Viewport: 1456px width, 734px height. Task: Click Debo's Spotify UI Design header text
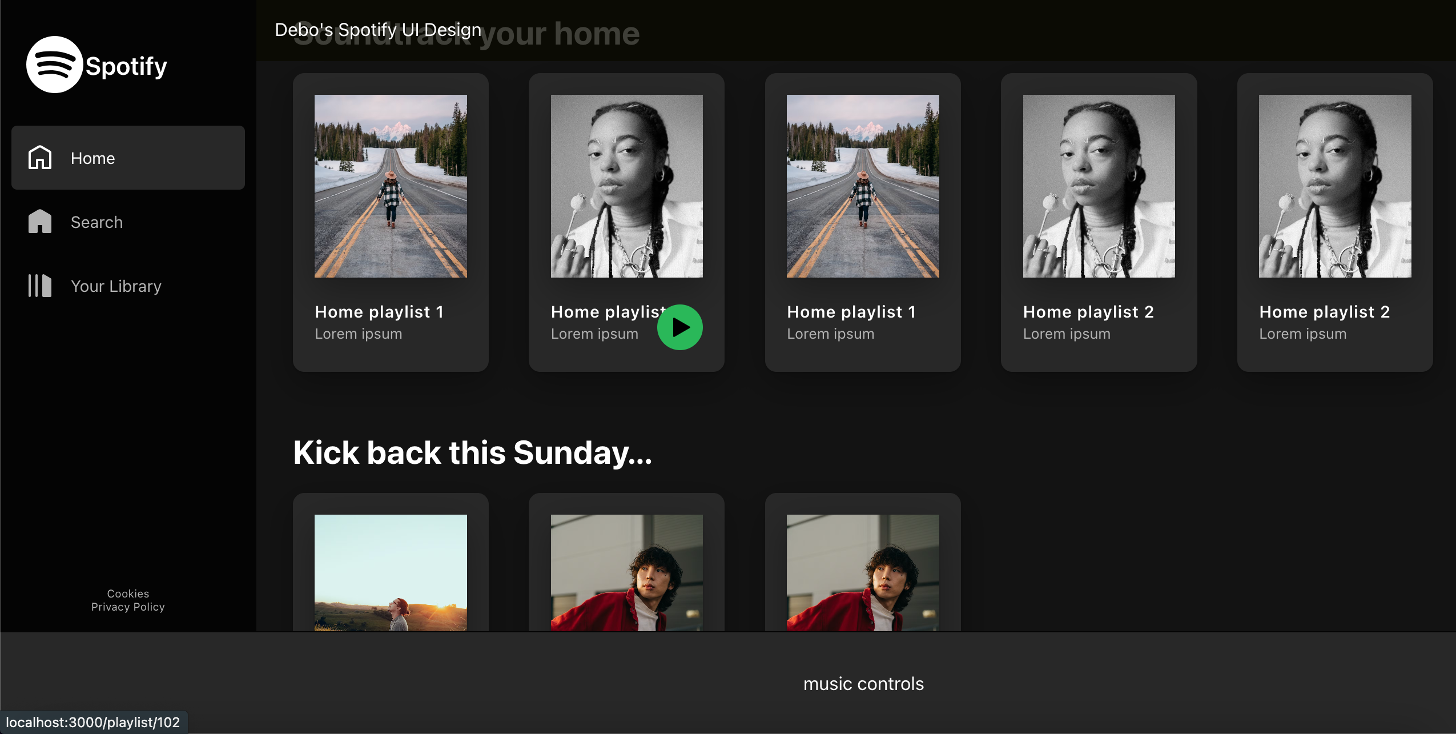(378, 29)
